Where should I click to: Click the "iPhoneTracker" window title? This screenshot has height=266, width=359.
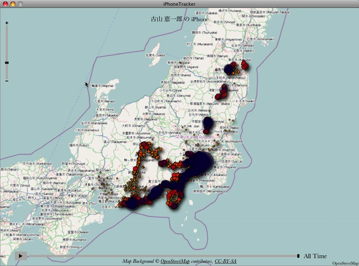tap(179, 4)
